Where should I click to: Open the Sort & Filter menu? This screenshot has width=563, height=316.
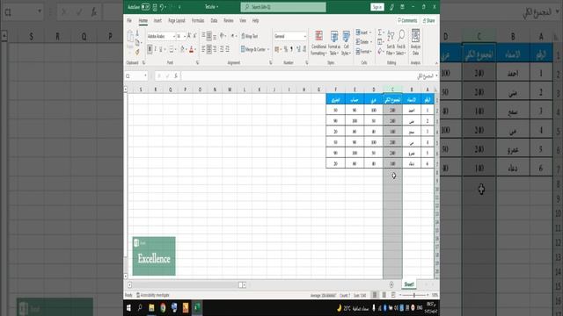[391, 43]
